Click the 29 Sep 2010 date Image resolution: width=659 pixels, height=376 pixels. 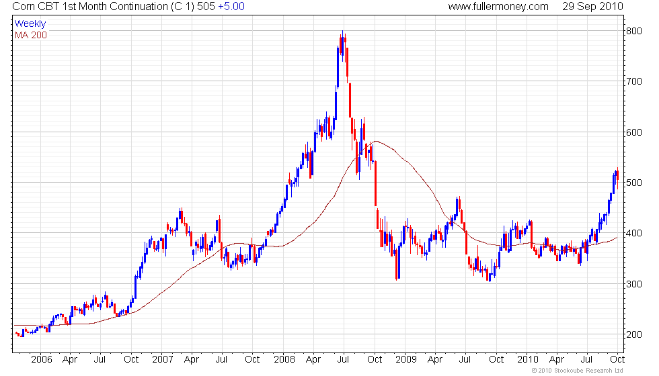[592, 6]
